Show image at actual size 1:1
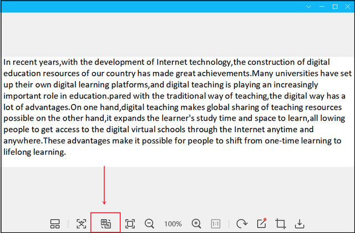This screenshot has width=355, height=233. coord(216,224)
